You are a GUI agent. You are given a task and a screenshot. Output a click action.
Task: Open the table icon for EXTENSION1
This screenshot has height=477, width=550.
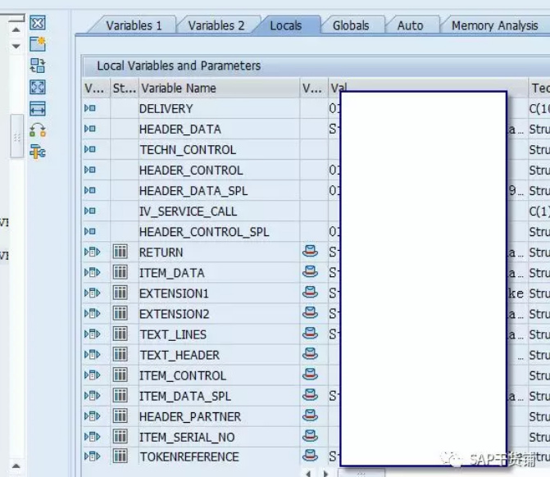tap(120, 293)
